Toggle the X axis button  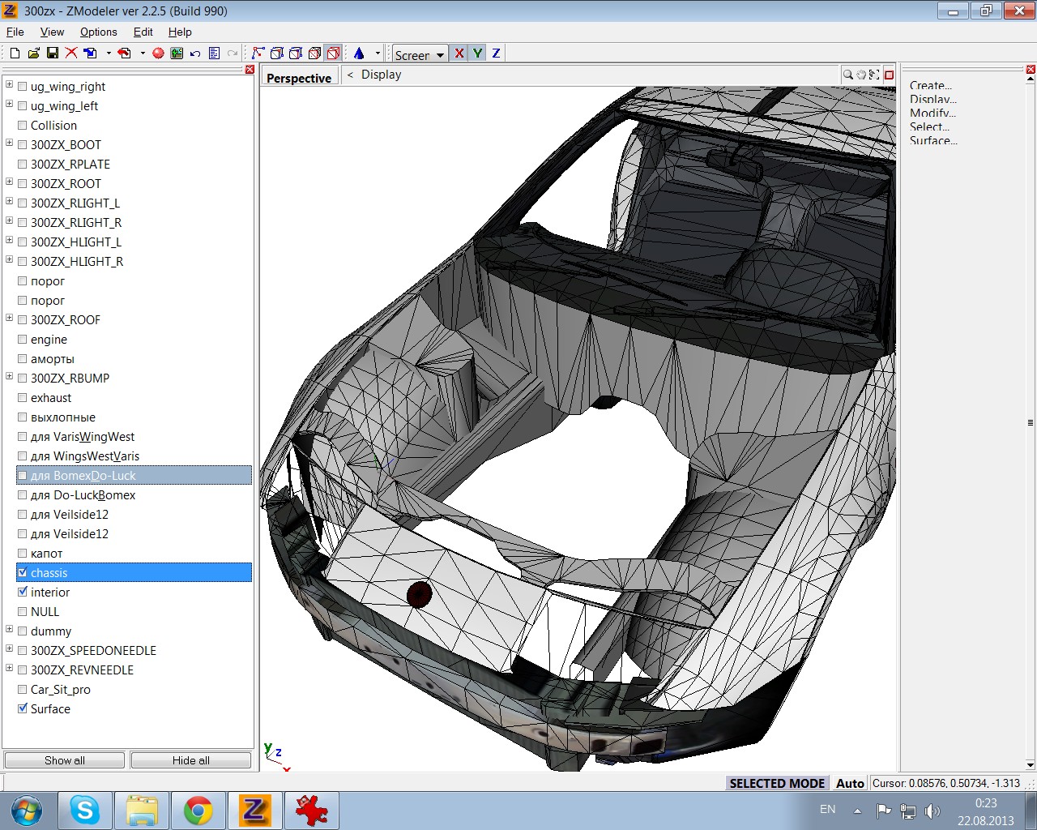tap(459, 53)
